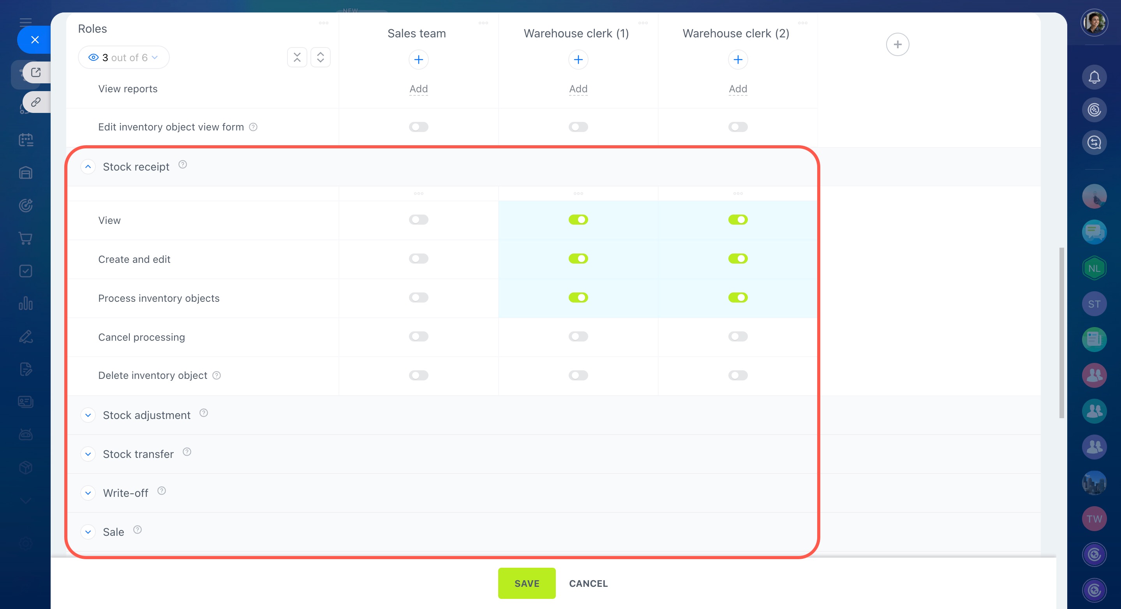Enable Cancel processing for Warehouse clerk (2)

tap(738, 336)
